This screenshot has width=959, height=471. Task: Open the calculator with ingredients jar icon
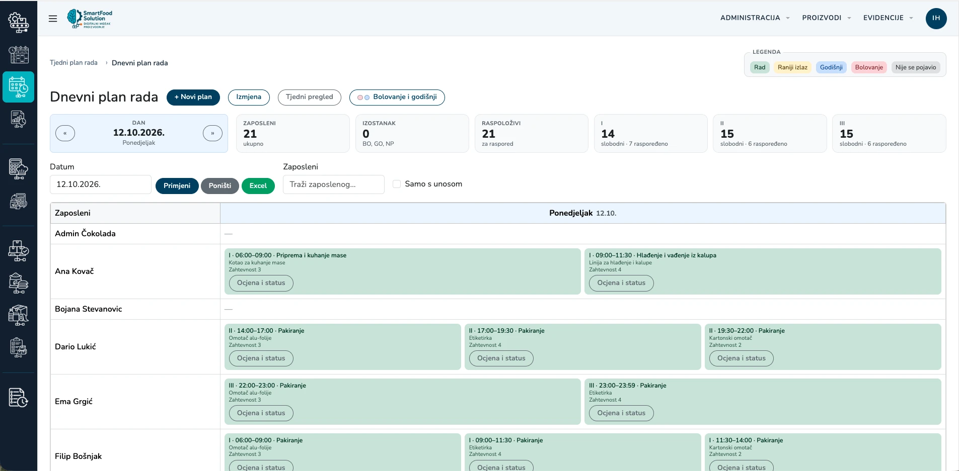19,201
